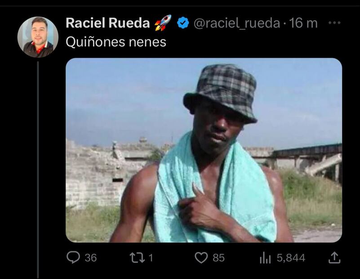The width and height of the screenshot is (360, 279).
Task: Click the rocket emoji beside the name
Action: (163, 23)
